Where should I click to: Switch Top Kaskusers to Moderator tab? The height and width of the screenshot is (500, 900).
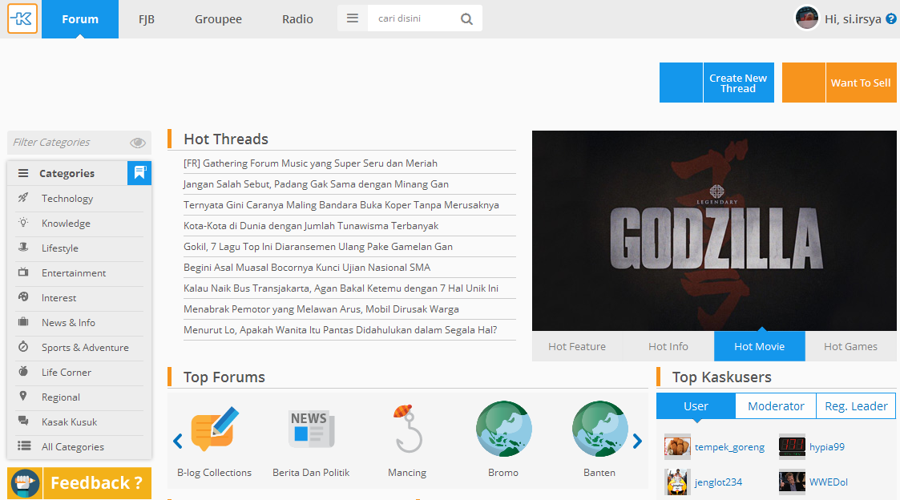tap(776, 406)
